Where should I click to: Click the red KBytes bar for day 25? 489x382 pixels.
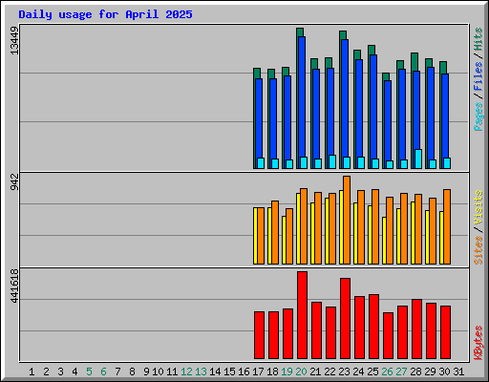pyautogui.click(x=373, y=327)
